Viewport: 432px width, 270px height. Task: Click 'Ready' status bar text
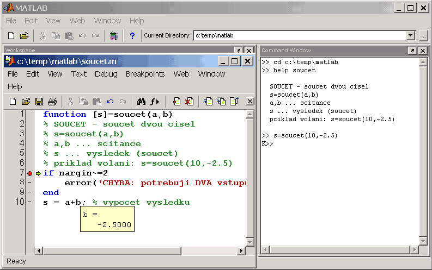coord(16,261)
